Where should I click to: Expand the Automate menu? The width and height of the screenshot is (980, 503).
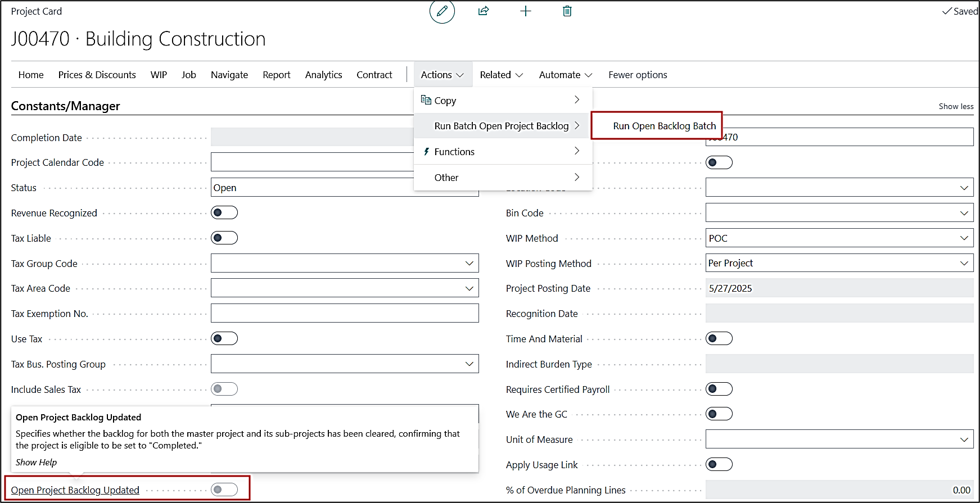pos(565,75)
